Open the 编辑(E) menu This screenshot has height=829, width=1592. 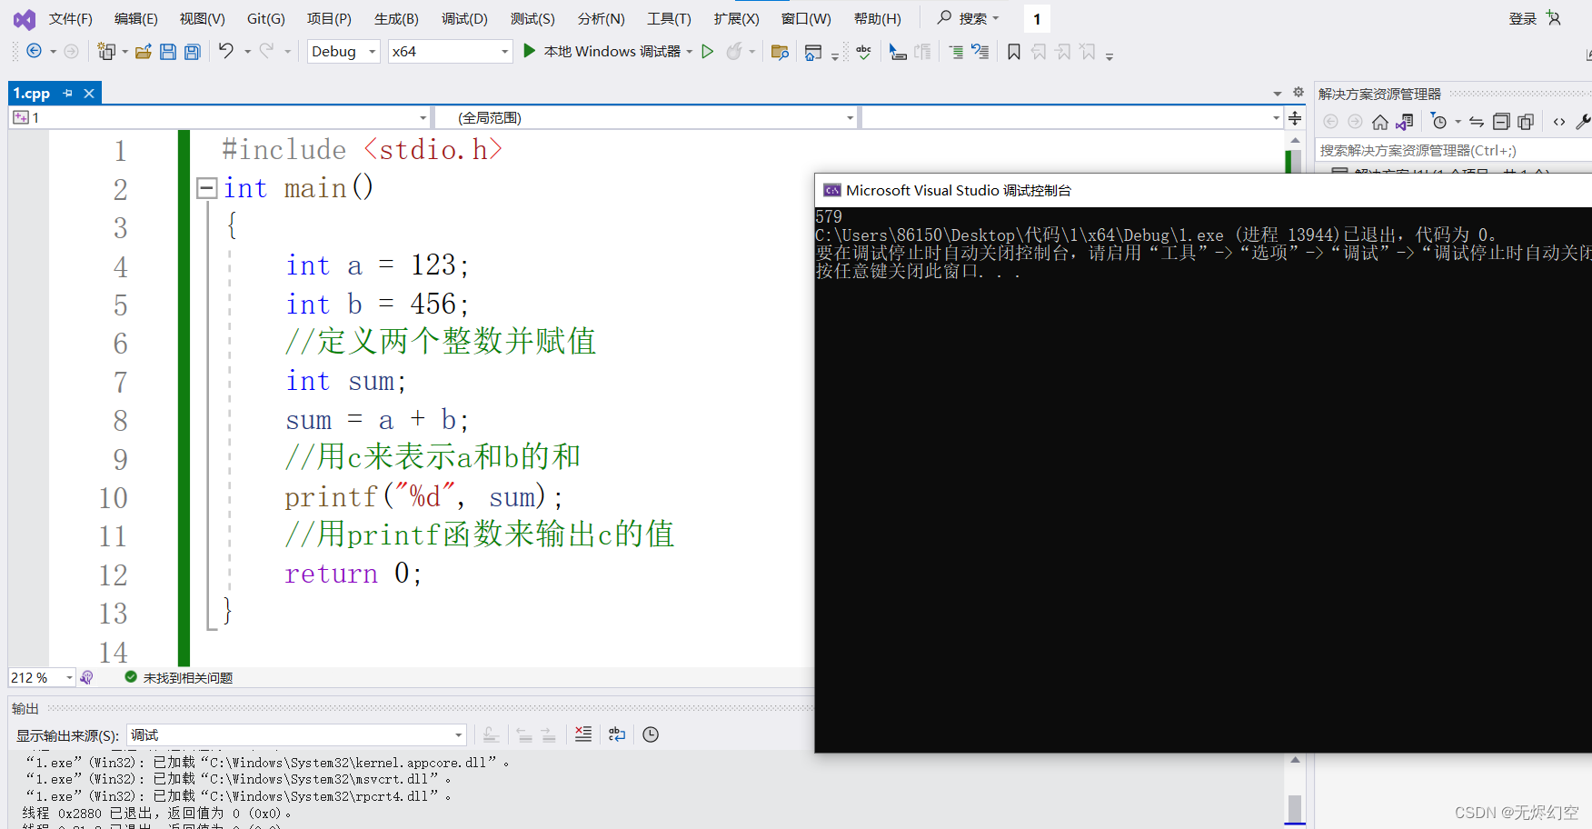[136, 18]
